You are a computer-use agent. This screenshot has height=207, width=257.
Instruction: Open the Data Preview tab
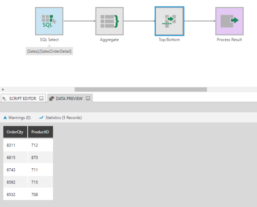pyautogui.click(x=66, y=99)
